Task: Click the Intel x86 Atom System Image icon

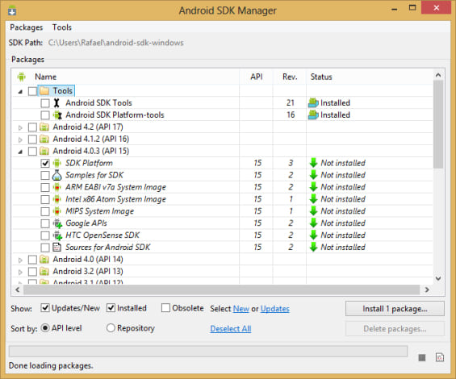Action: click(x=57, y=199)
